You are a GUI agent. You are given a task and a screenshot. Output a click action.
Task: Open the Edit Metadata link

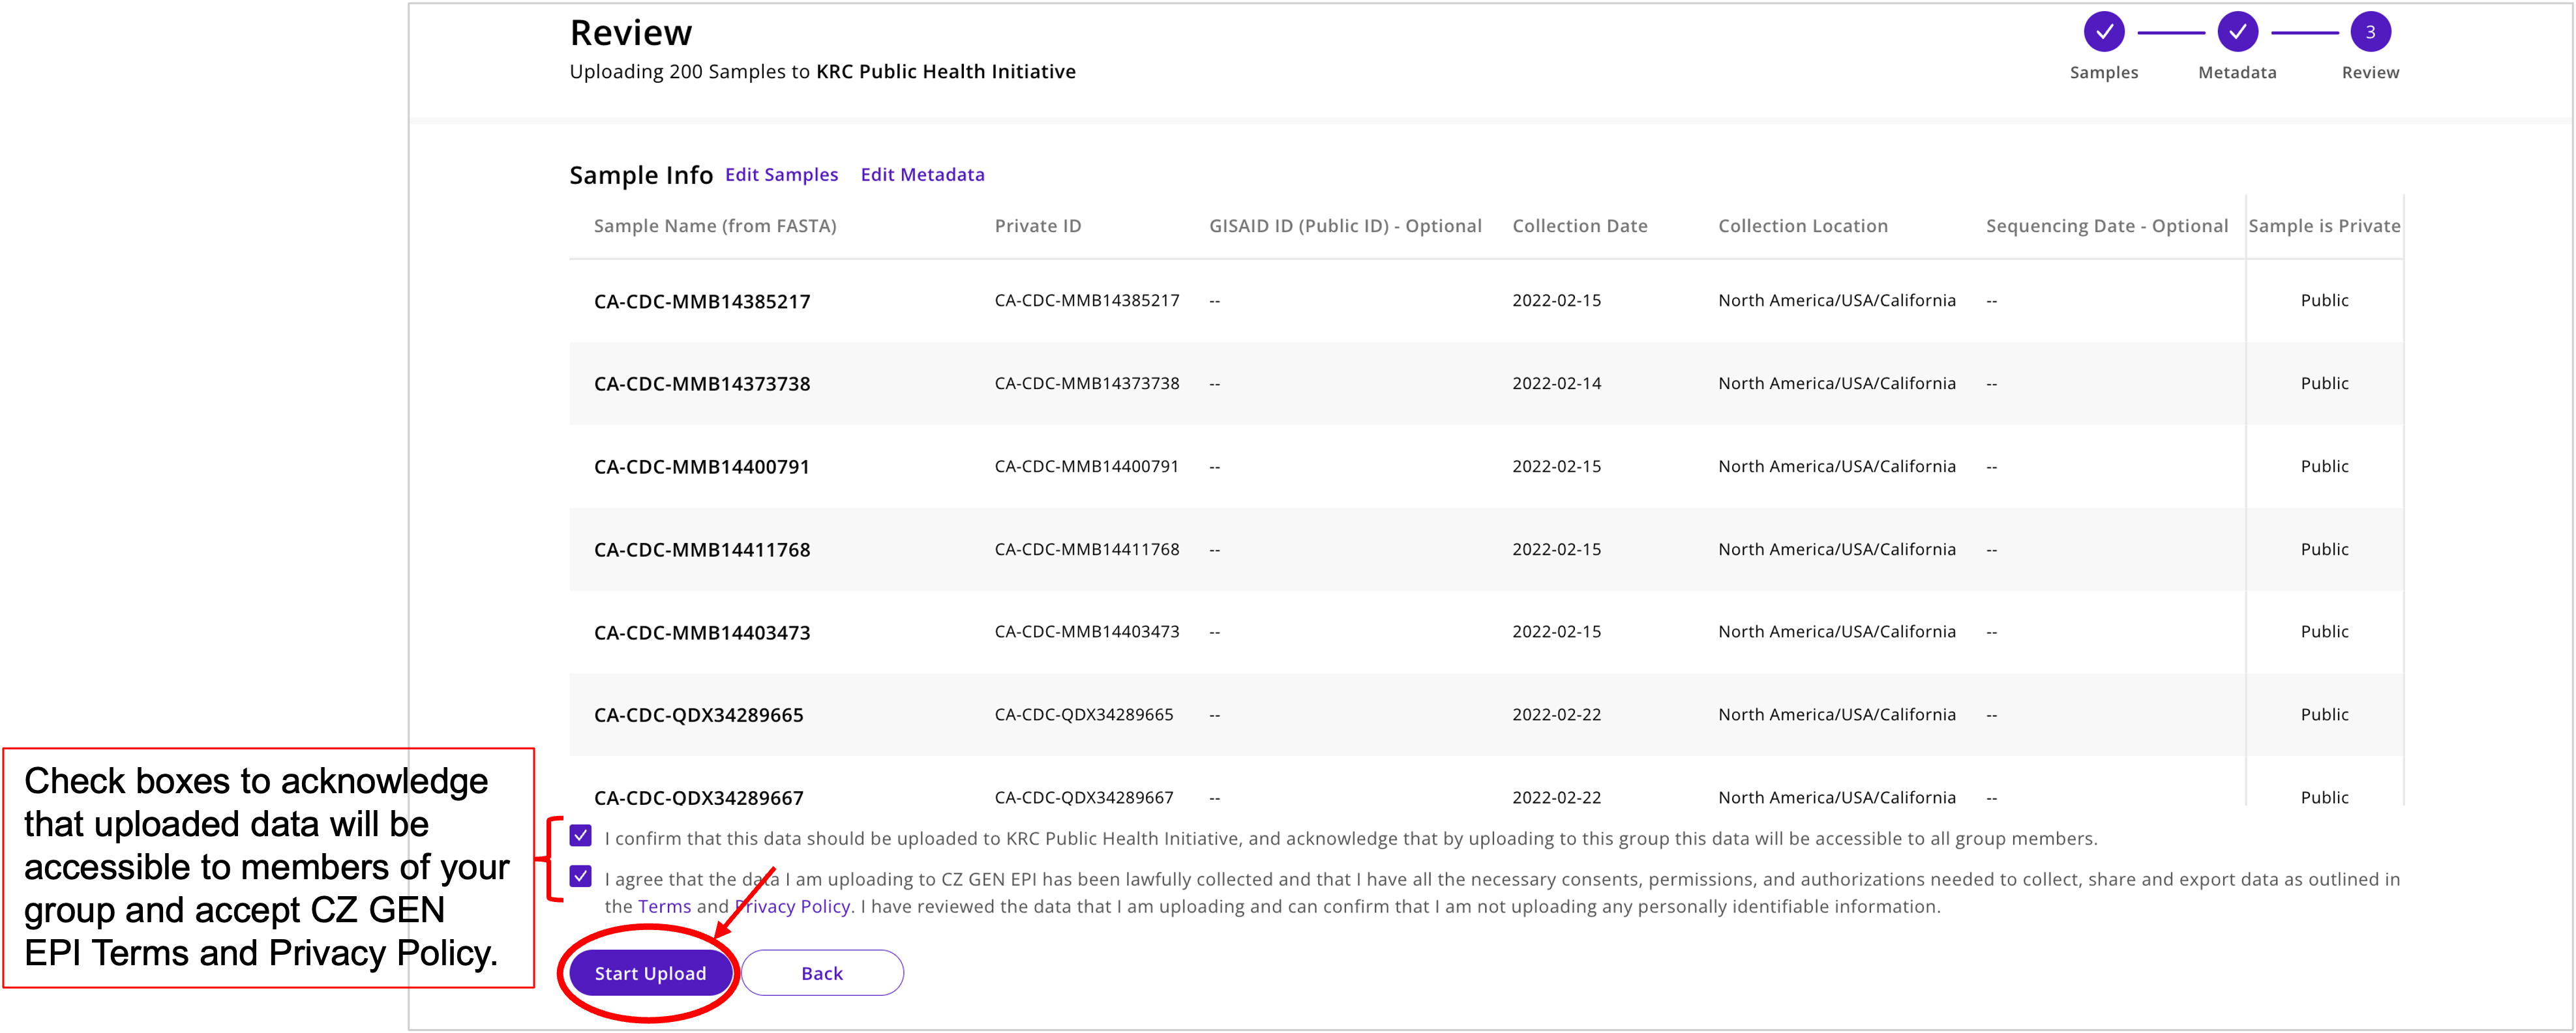(922, 175)
